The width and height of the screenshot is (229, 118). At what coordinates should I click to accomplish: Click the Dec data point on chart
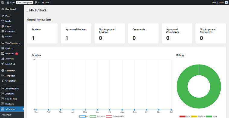tap(171, 110)
